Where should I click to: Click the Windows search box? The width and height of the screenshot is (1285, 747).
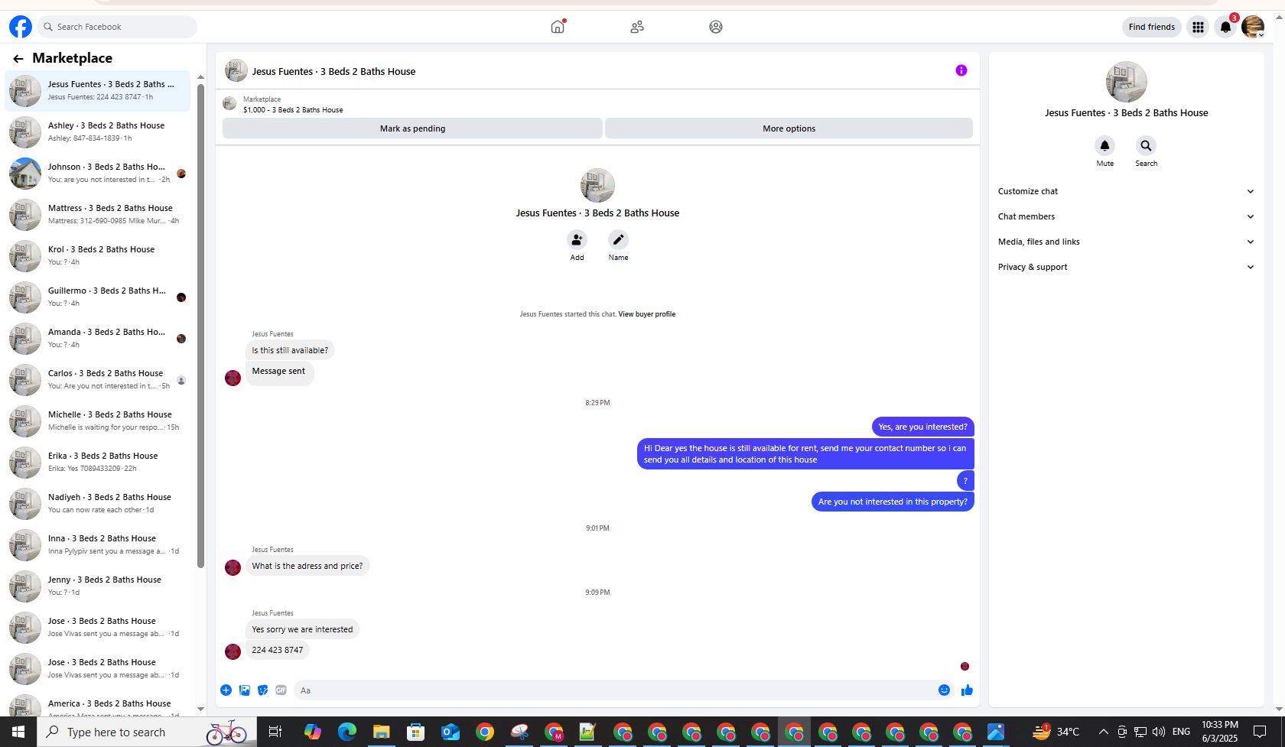tap(147, 732)
